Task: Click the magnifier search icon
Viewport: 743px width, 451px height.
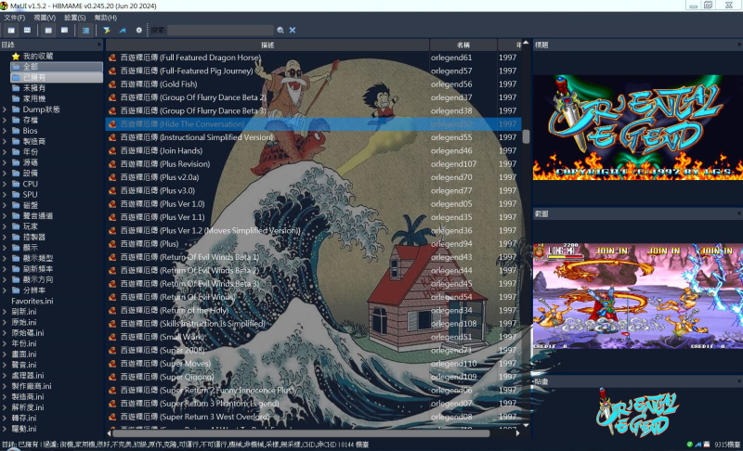Action: (280, 30)
